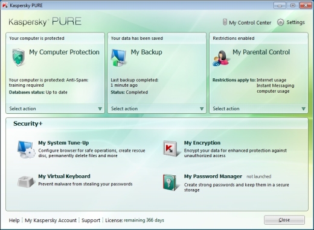This screenshot has width=314, height=230.
Task: Click the Close button
Action: [284, 220]
